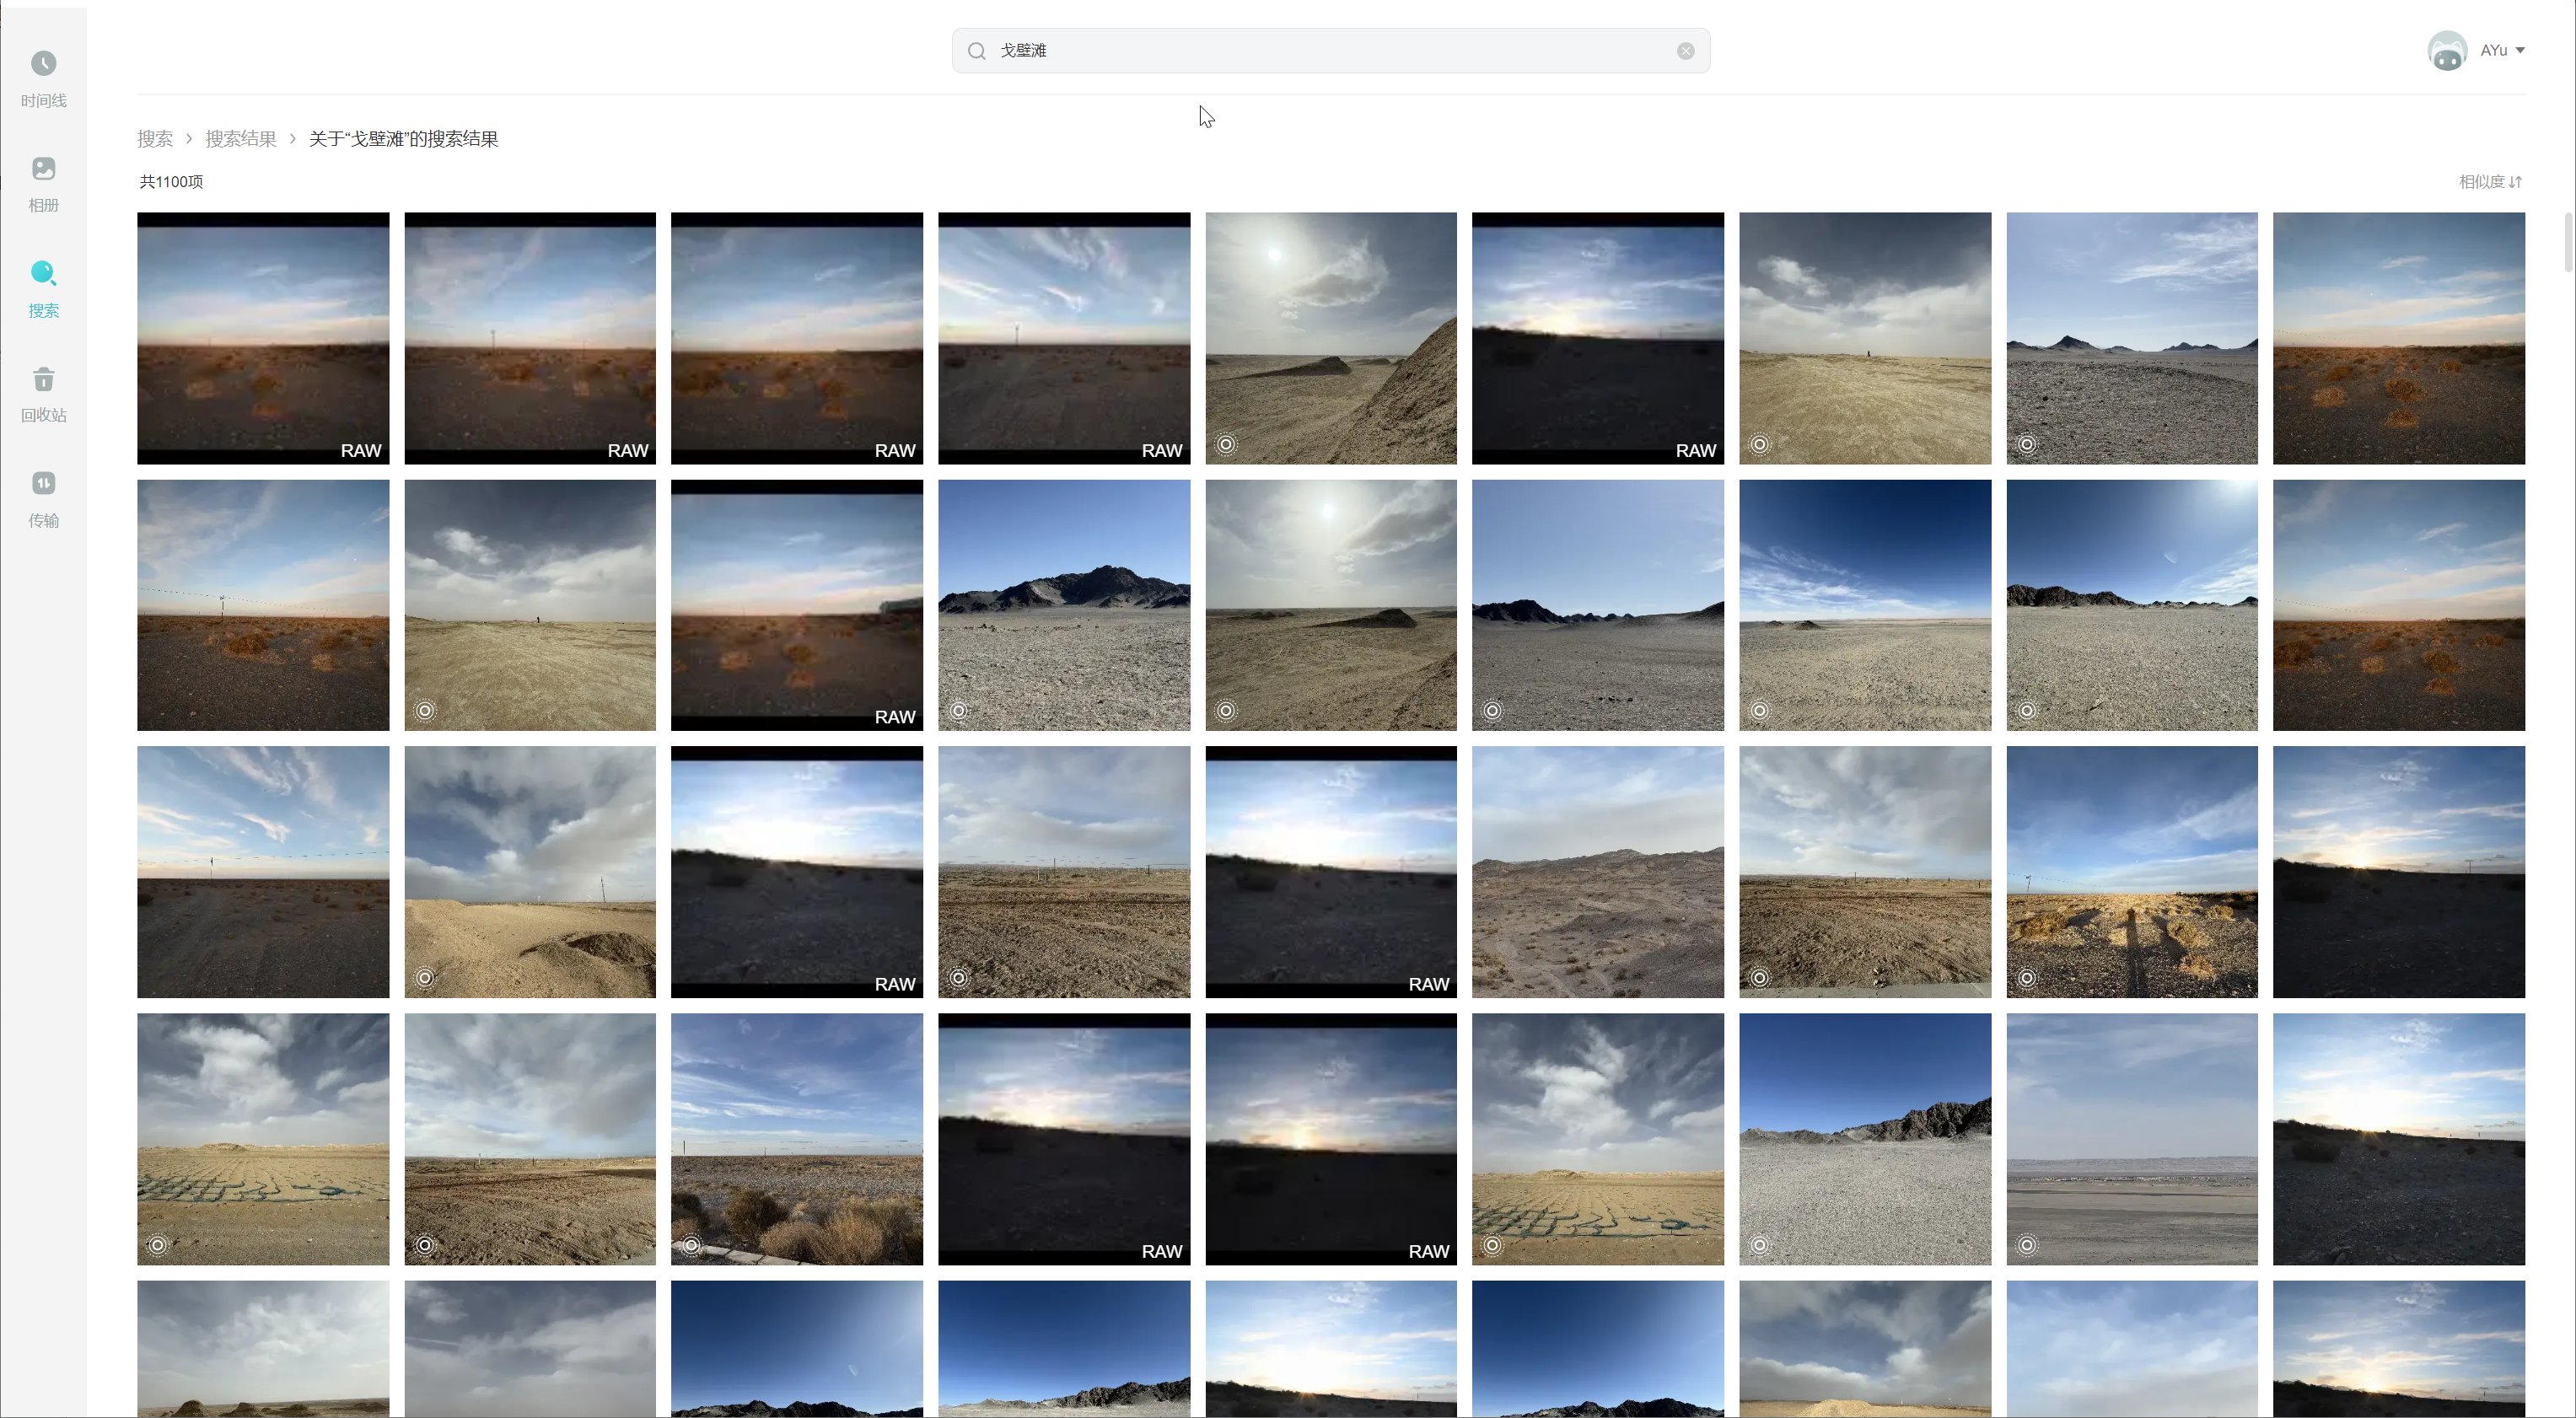The height and width of the screenshot is (1418, 2576).
Task: Click live-photo icon on fourth-row jagged ridge photo
Action: tap(1760, 1245)
